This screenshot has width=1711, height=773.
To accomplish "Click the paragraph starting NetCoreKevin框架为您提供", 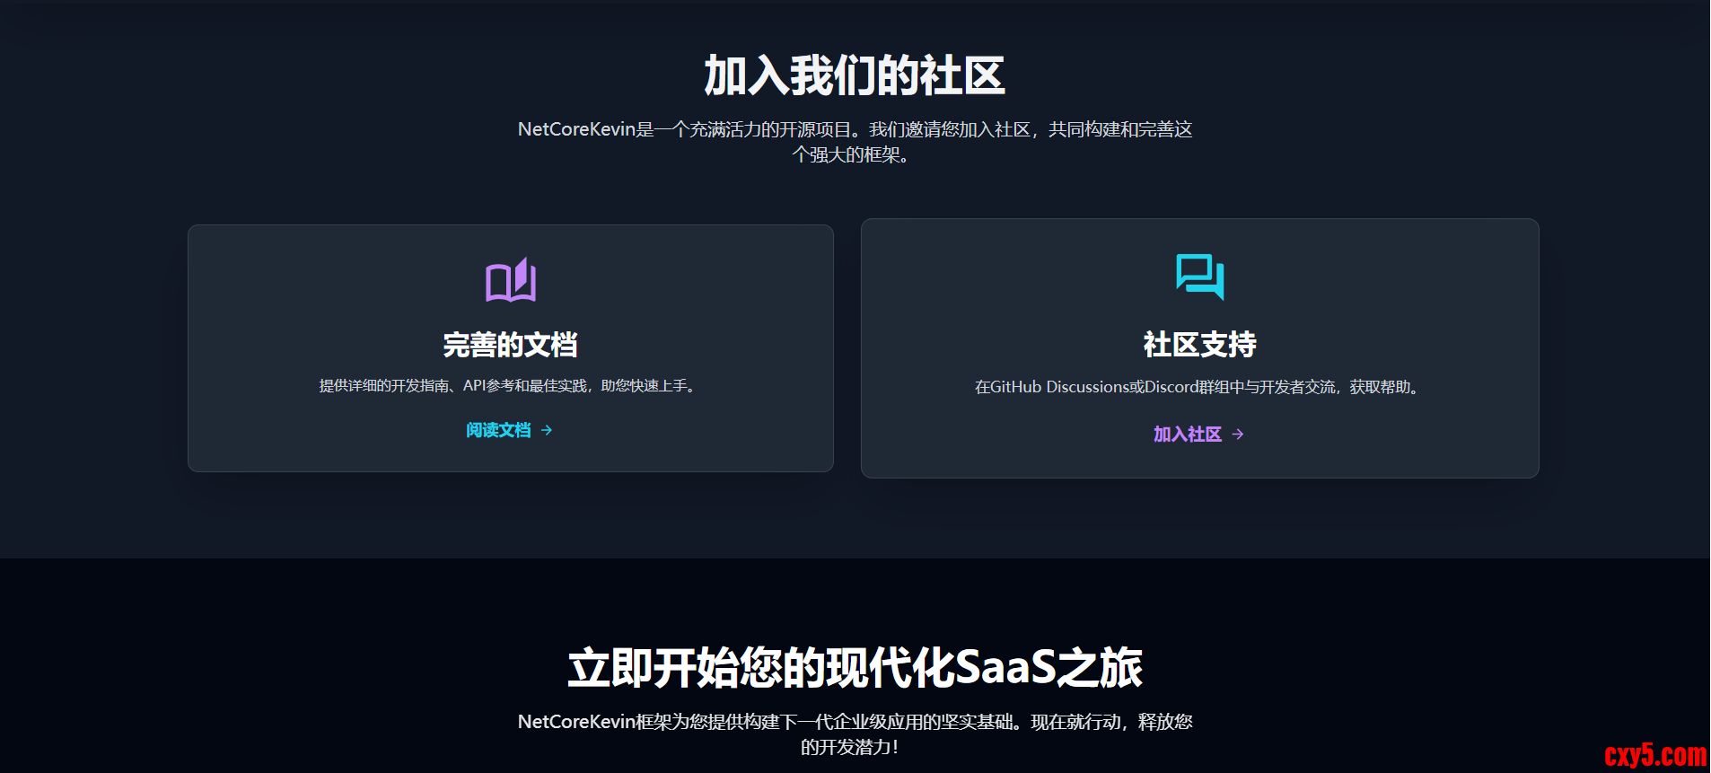I will [855, 734].
